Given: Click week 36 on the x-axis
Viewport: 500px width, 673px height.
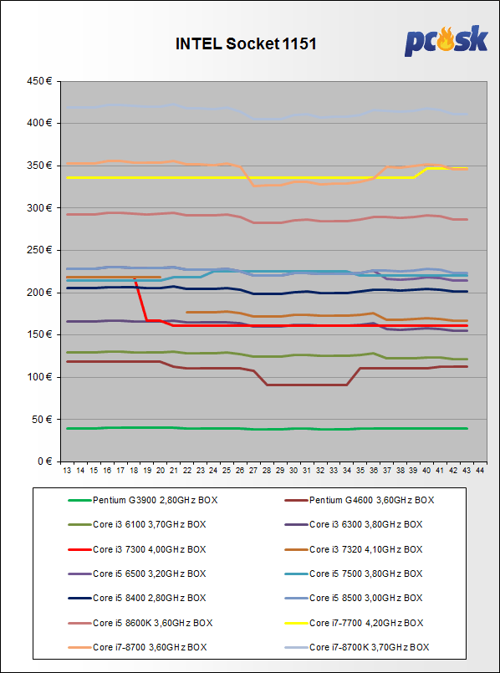Looking at the screenshot, I should pos(374,471).
